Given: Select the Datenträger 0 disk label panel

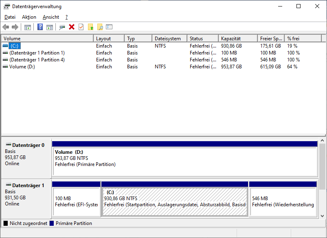Looking at the screenshot, I should [26, 159].
